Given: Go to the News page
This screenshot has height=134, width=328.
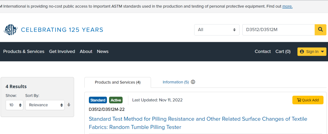Looking at the screenshot, I should coord(103,52).
